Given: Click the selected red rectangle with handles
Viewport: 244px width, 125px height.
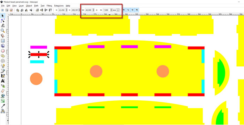Looking at the screenshot, I should 39,55.
